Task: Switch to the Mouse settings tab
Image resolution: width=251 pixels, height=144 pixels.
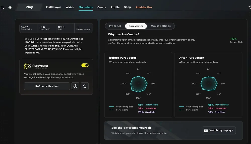Action: click(161, 26)
